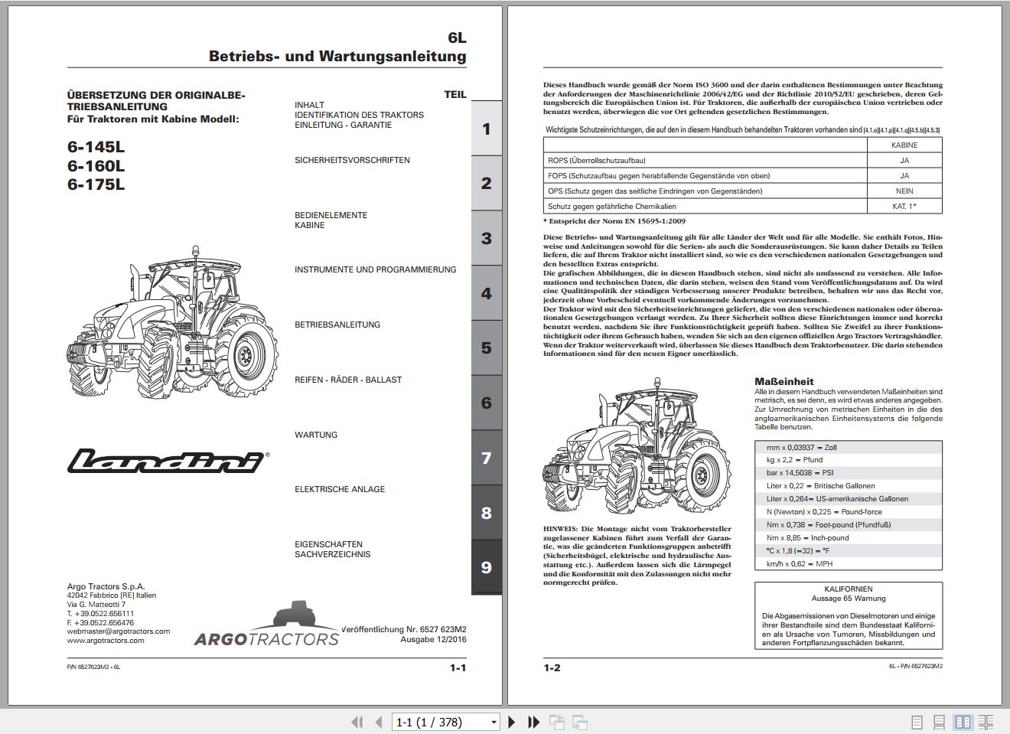Select two-page facing view
The width and height of the screenshot is (1010, 734).
point(963,722)
